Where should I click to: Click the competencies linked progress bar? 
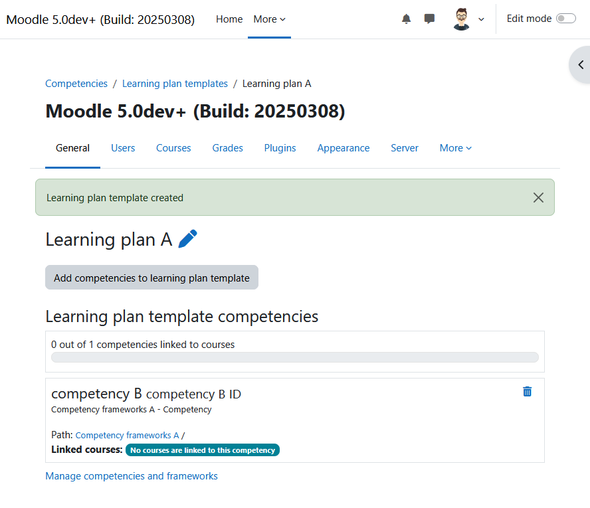(294, 357)
